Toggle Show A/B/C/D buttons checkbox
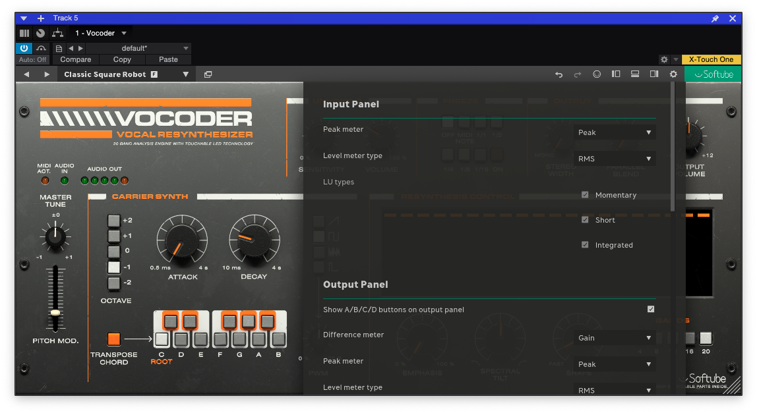This screenshot has width=757, height=413. pos(651,310)
